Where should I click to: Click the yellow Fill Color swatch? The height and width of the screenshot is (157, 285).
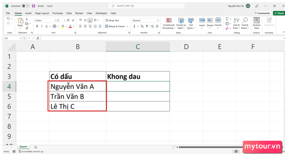coord(63,27)
